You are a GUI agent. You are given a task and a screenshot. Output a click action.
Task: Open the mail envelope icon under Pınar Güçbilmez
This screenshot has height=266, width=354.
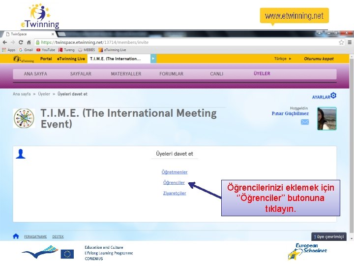click(305, 122)
